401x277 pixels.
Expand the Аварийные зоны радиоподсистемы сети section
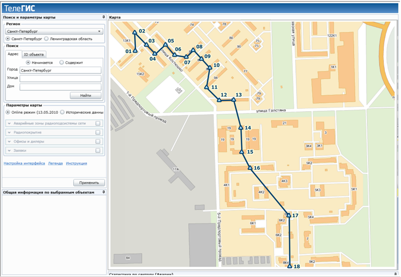9,123
